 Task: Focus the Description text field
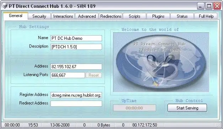[76, 47]
